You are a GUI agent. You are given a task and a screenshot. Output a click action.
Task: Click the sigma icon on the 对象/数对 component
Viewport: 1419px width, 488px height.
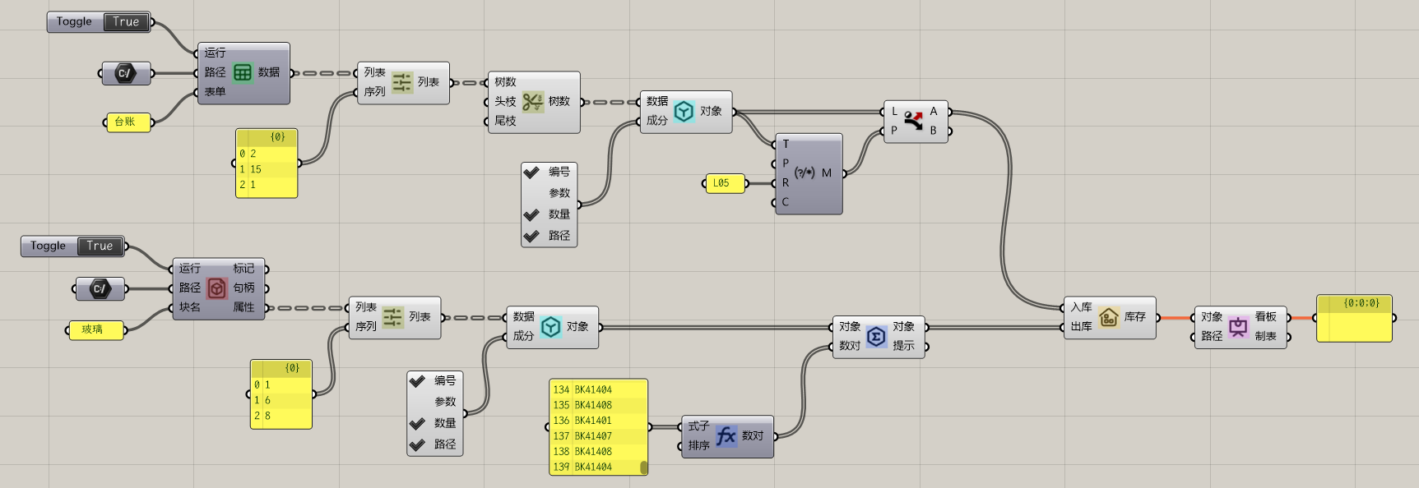[876, 336]
